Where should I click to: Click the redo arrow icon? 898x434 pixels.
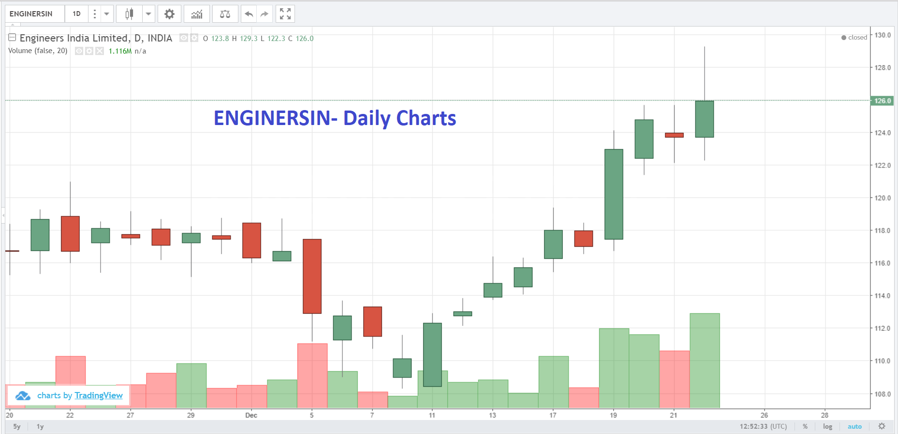point(264,14)
